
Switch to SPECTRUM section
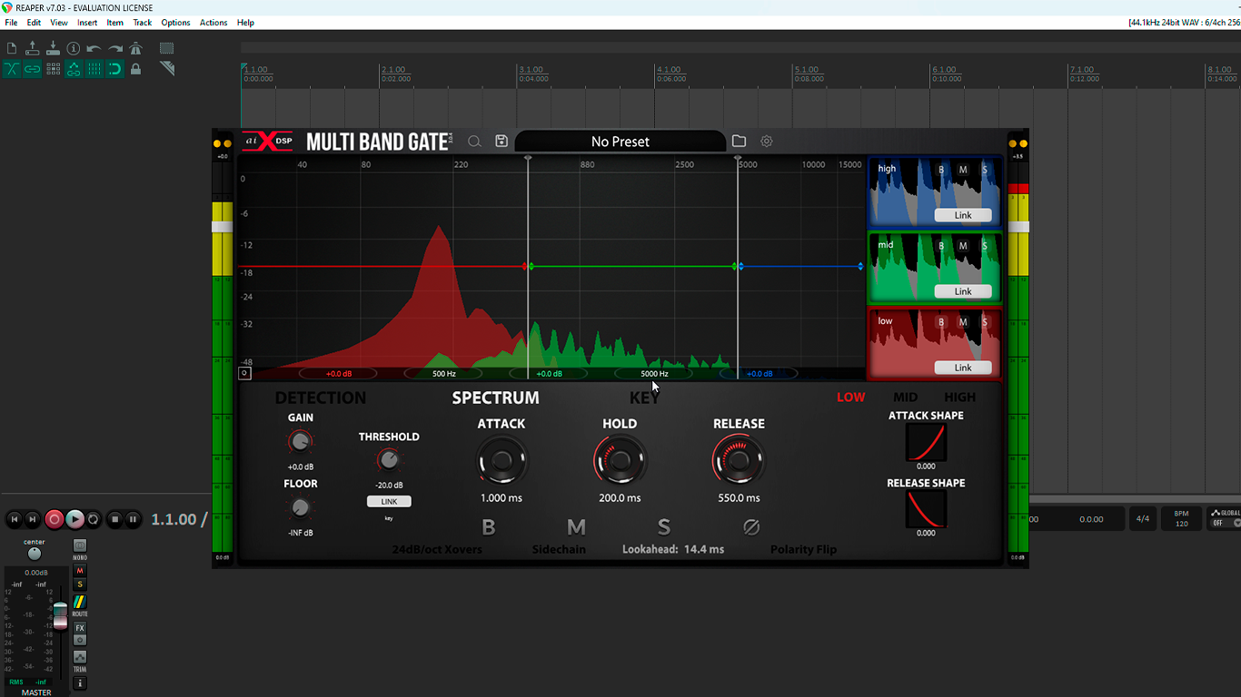(x=495, y=398)
